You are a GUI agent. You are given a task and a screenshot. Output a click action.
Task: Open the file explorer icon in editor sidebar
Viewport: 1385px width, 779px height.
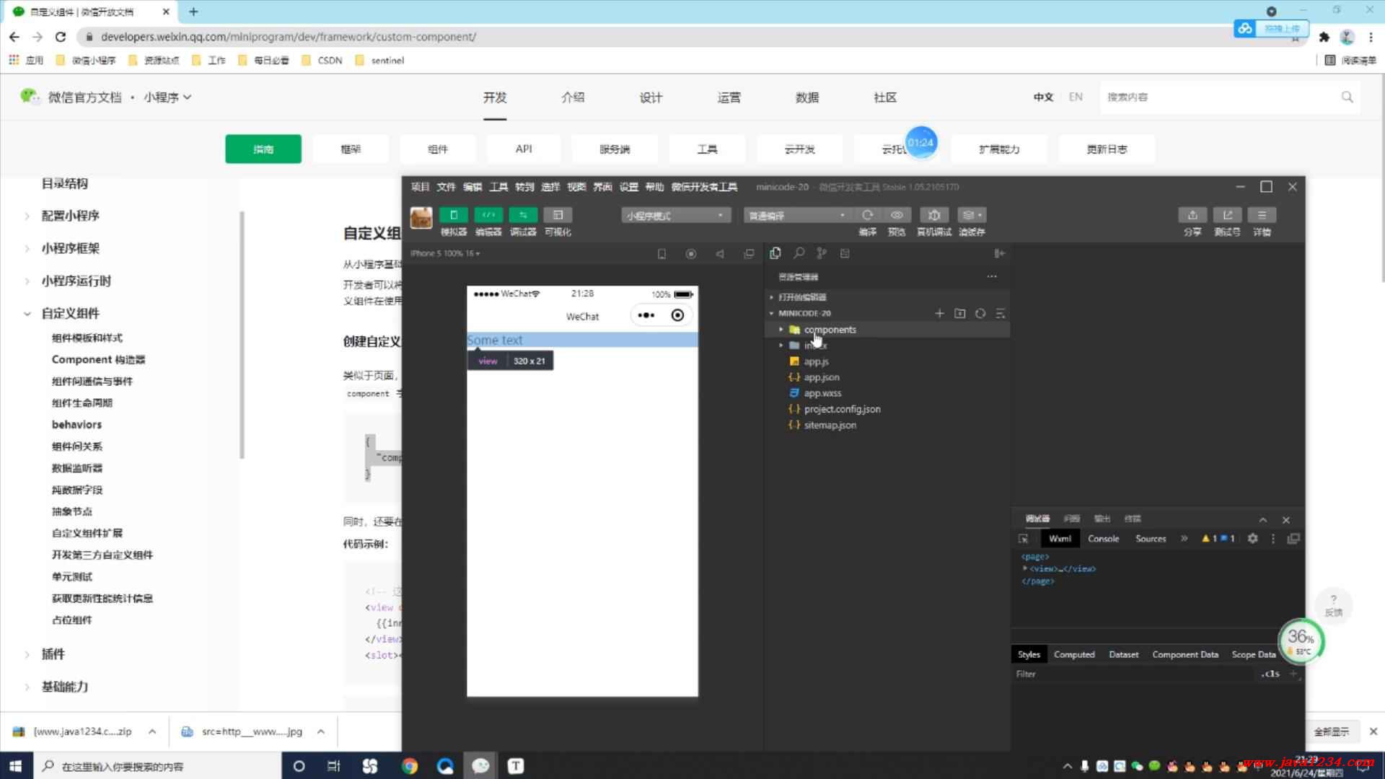tap(775, 253)
